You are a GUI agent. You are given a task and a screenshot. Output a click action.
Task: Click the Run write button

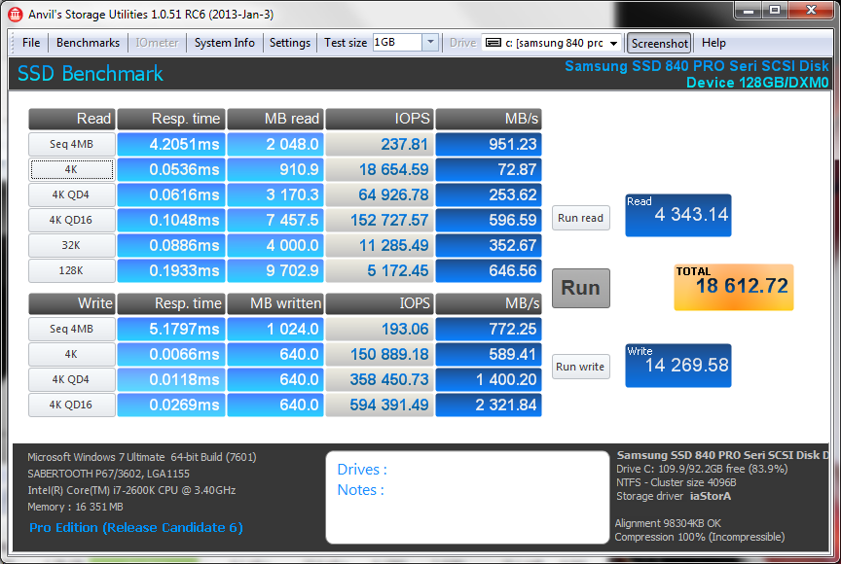(581, 367)
